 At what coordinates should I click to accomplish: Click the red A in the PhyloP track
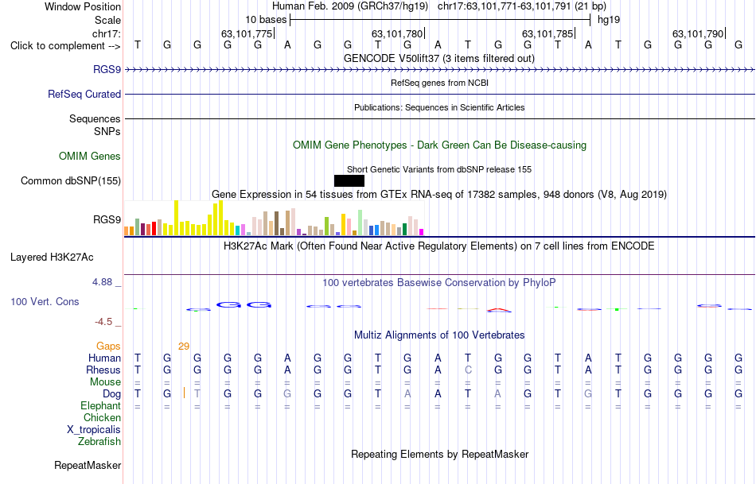coord(498,310)
